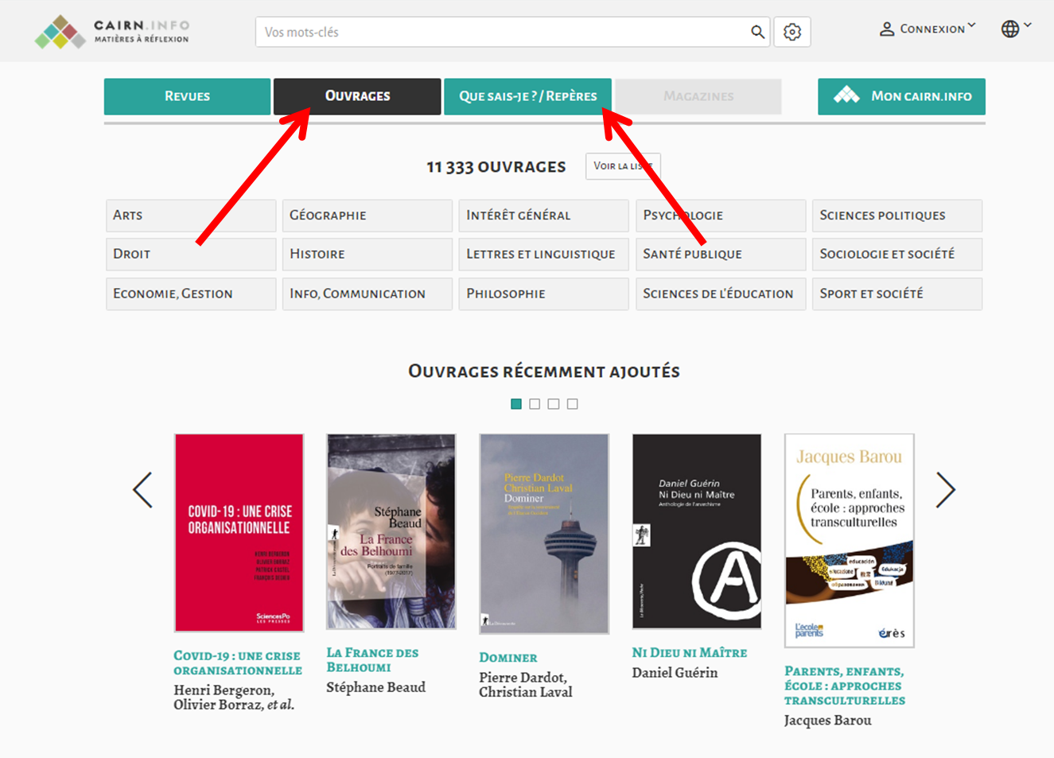Open the Philosophie category
Screen dimensions: 1054x758
(544, 293)
